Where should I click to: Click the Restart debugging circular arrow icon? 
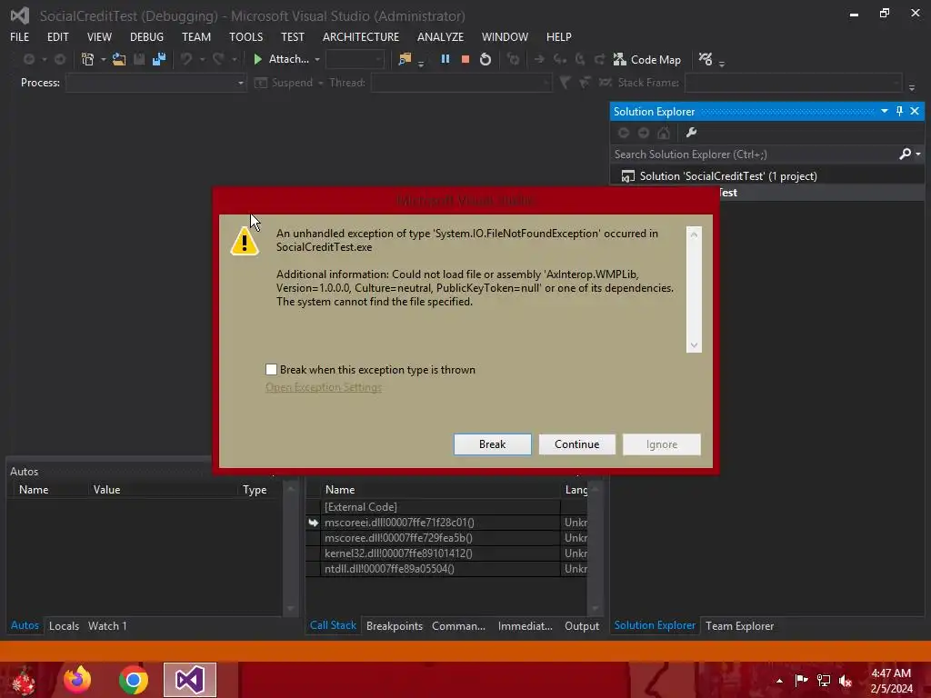click(486, 59)
